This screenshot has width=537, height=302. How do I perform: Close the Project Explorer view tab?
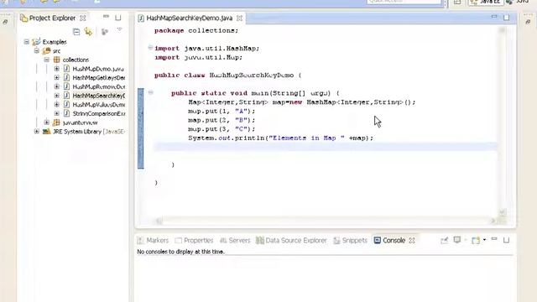click(83, 18)
